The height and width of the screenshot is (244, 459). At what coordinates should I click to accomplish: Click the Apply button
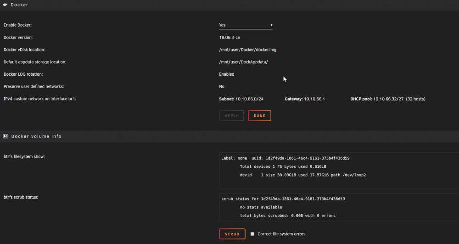(x=231, y=116)
